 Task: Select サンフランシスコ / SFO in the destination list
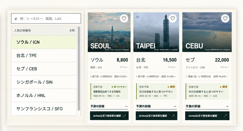(44, 109)
